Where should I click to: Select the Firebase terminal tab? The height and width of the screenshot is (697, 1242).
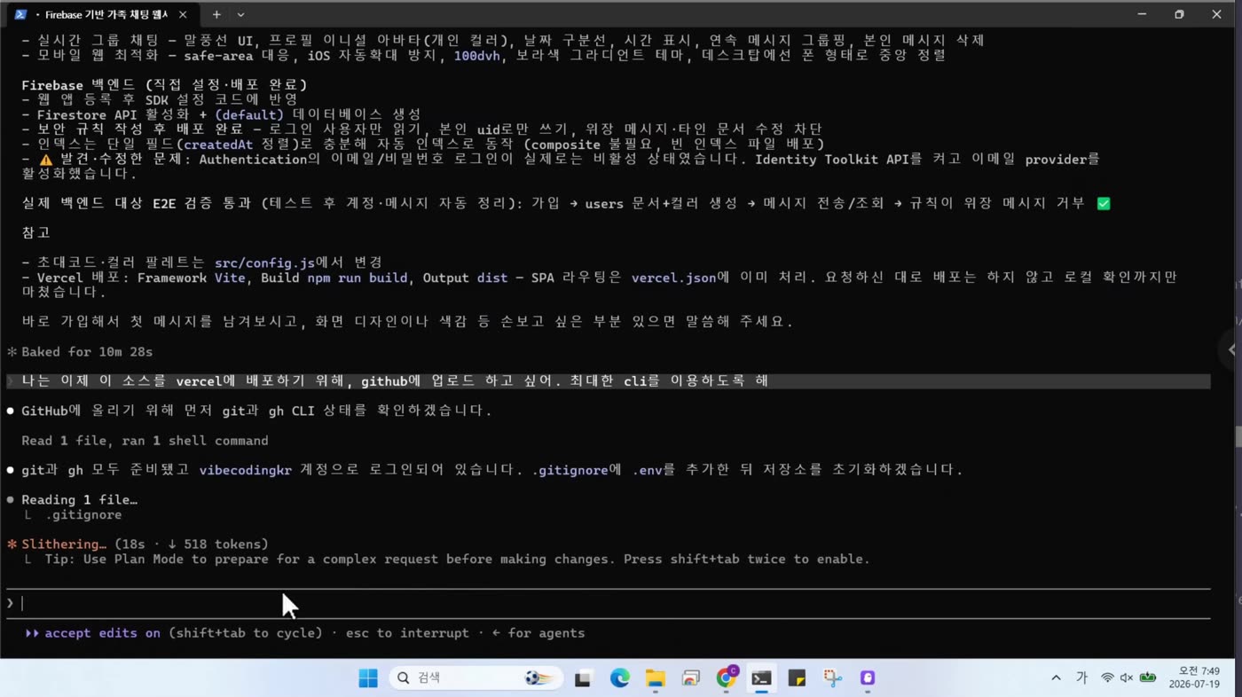[x=102, y=14]
